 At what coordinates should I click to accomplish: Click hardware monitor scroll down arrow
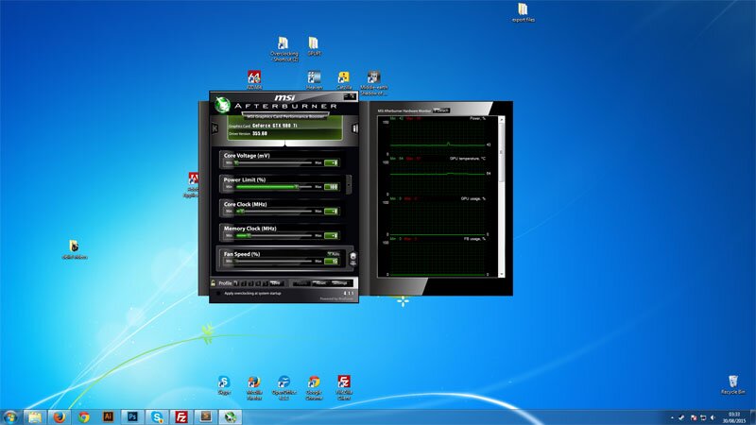(x=501, y=274)
